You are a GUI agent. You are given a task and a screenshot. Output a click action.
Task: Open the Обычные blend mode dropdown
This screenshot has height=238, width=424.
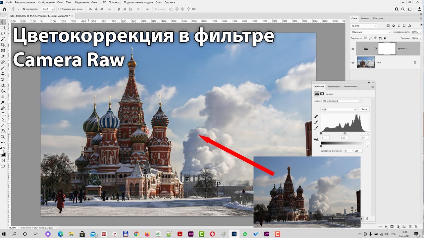(x=371, y=32)
